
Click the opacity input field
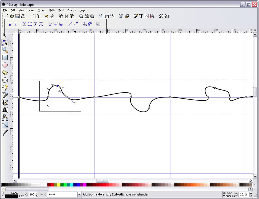32,194
